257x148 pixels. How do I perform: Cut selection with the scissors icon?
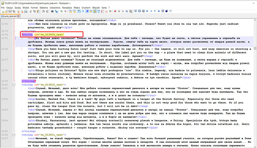tap(31, 11)
